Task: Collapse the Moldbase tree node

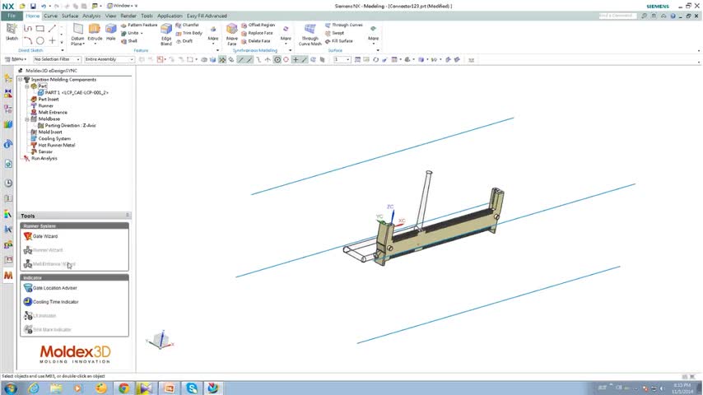Action: coord(27,119)
